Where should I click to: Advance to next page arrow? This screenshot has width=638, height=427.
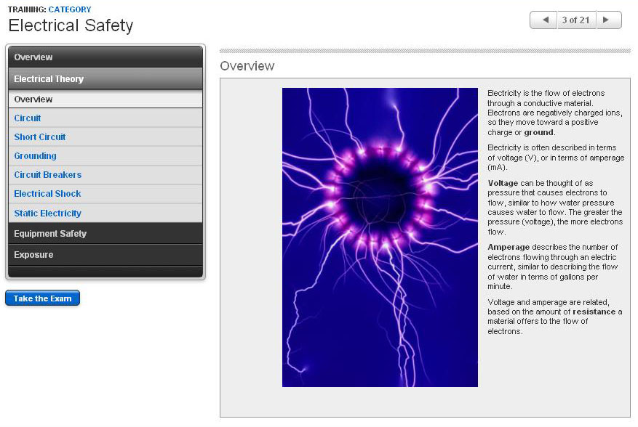tap(609, 20)
